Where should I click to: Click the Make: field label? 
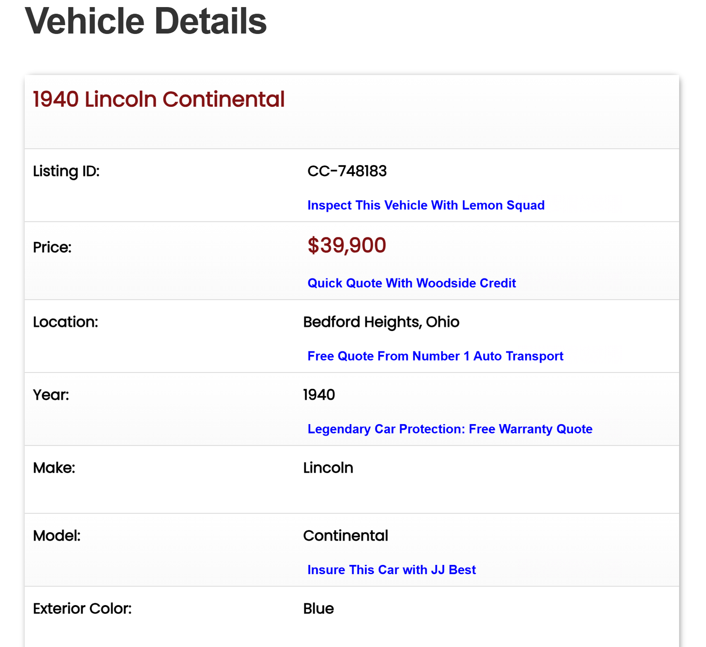pyautogui.click(x=54, y=468)
